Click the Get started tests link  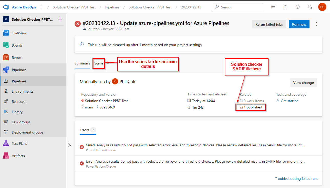287,101
